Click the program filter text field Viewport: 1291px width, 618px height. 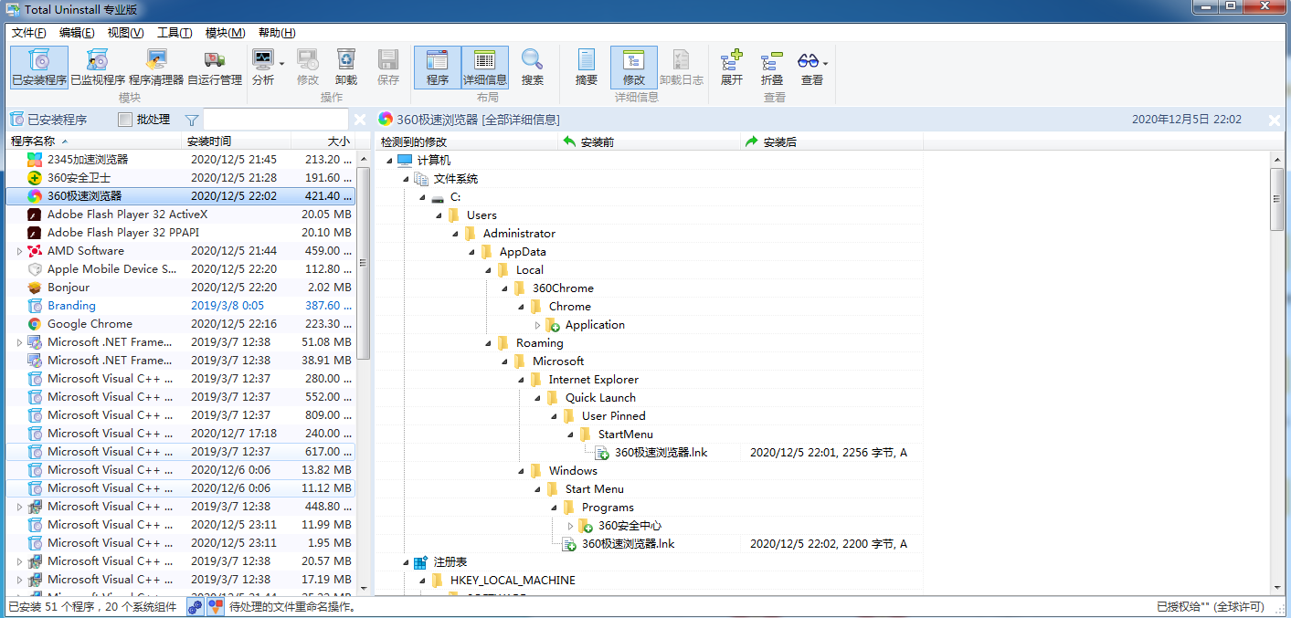click(x=275, y=120)
